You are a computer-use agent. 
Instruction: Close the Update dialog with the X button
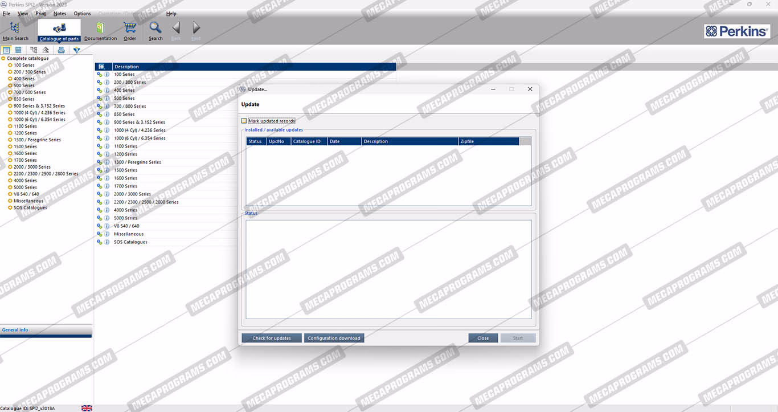[530, 89]
